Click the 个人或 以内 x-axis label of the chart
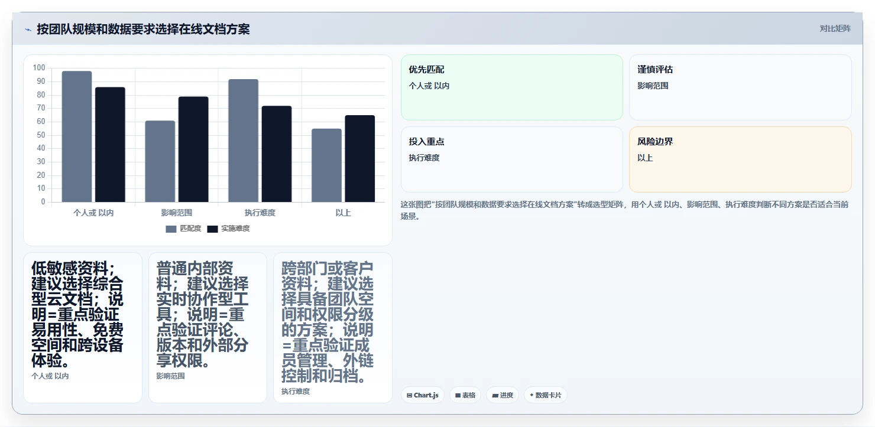Viewport: 875px width, 427px height. (93, 213)
